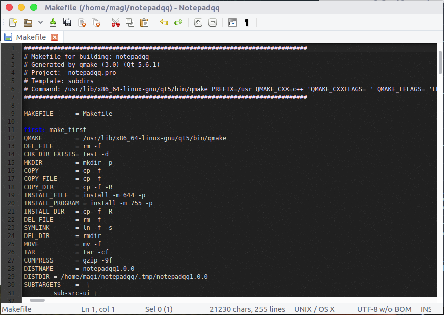Screen dimensions: 444x315
Task: Zoom in with the plus icon
Action: click(198, 22)
